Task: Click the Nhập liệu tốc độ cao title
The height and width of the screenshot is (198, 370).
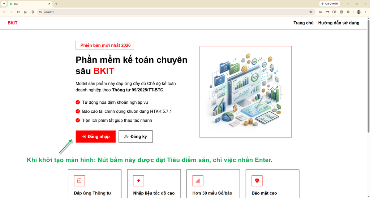Action: point(154,193)
